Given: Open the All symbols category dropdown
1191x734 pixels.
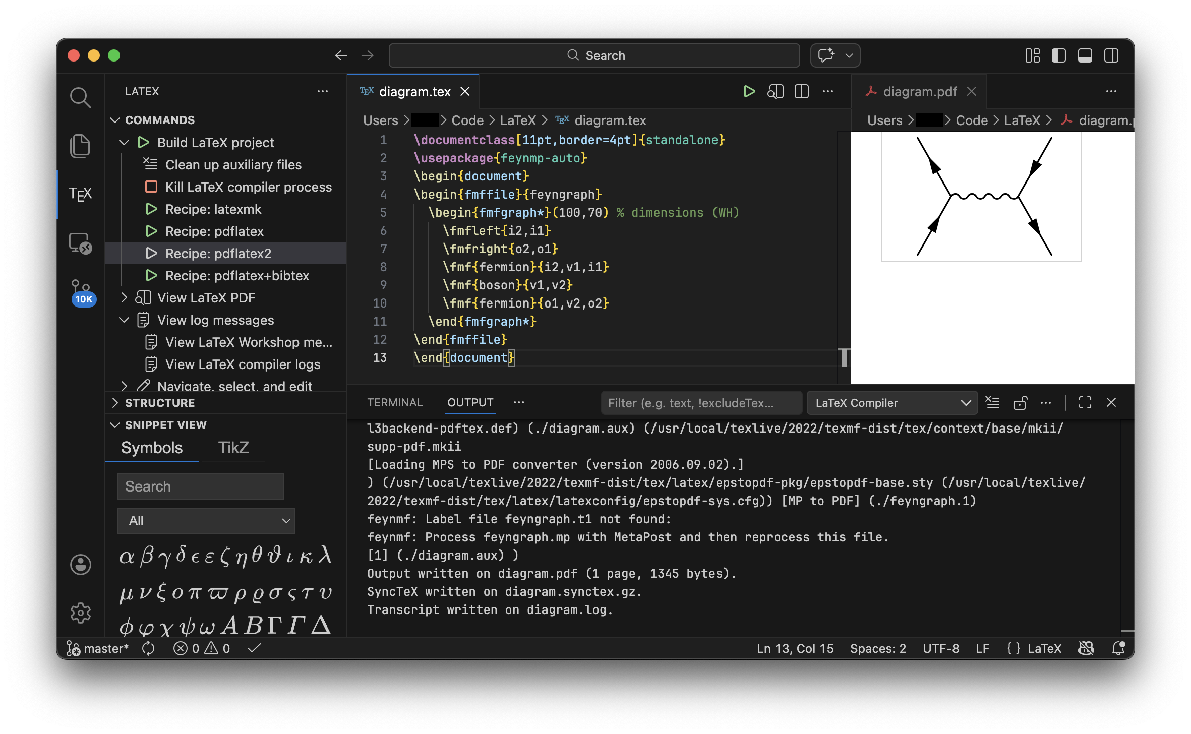Looking at the screenshot, I should [206, 521].
